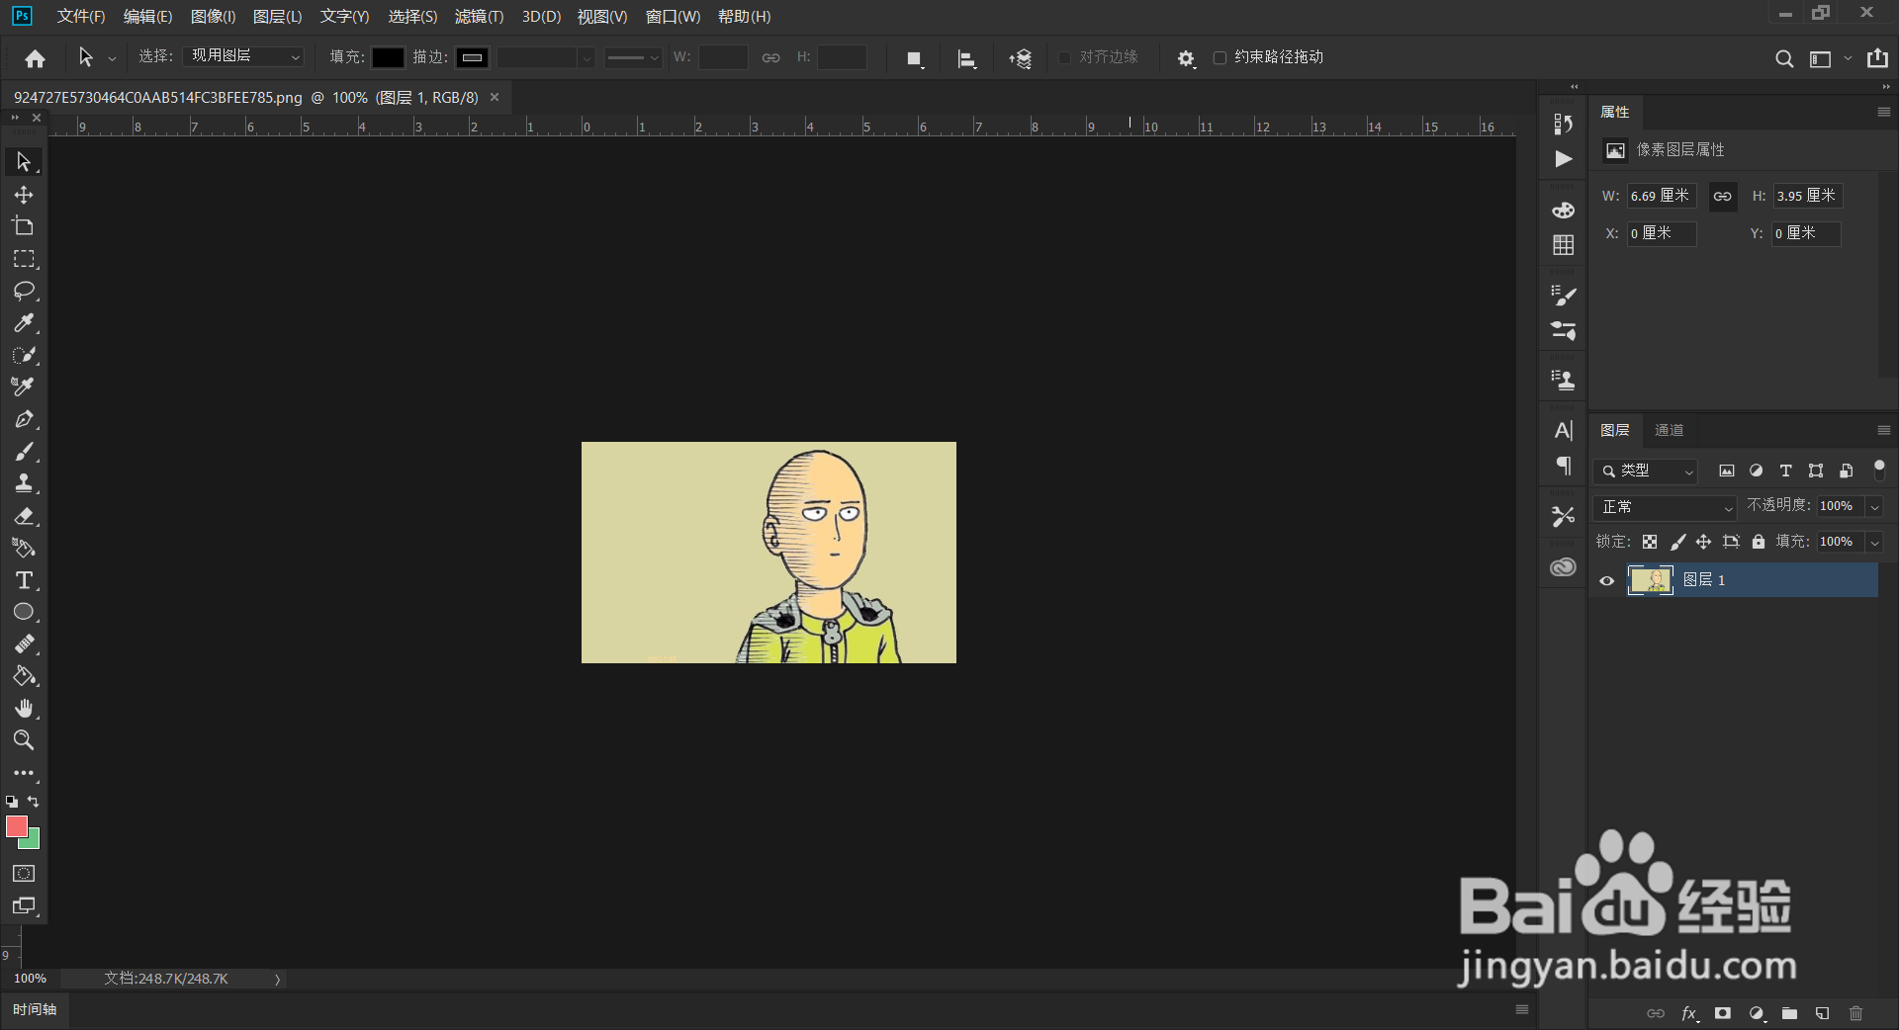
Task: Select the Eyedropper tool
Action: coord(24,323)
